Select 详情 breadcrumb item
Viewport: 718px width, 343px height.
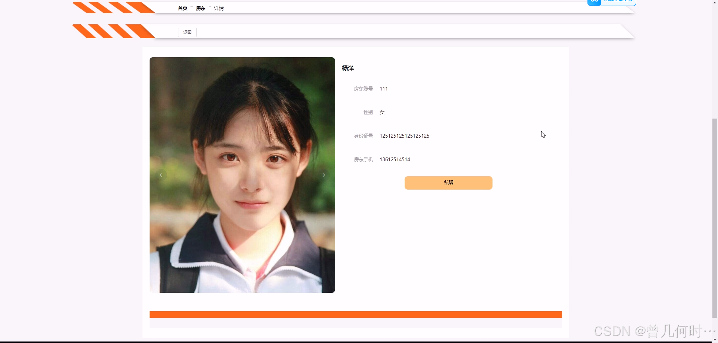click(219, 8)
